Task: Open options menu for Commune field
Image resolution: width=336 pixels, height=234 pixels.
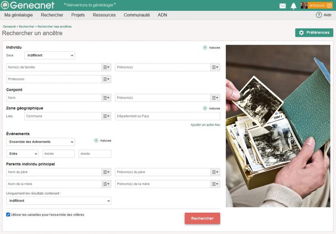Action: pos(106,116)
